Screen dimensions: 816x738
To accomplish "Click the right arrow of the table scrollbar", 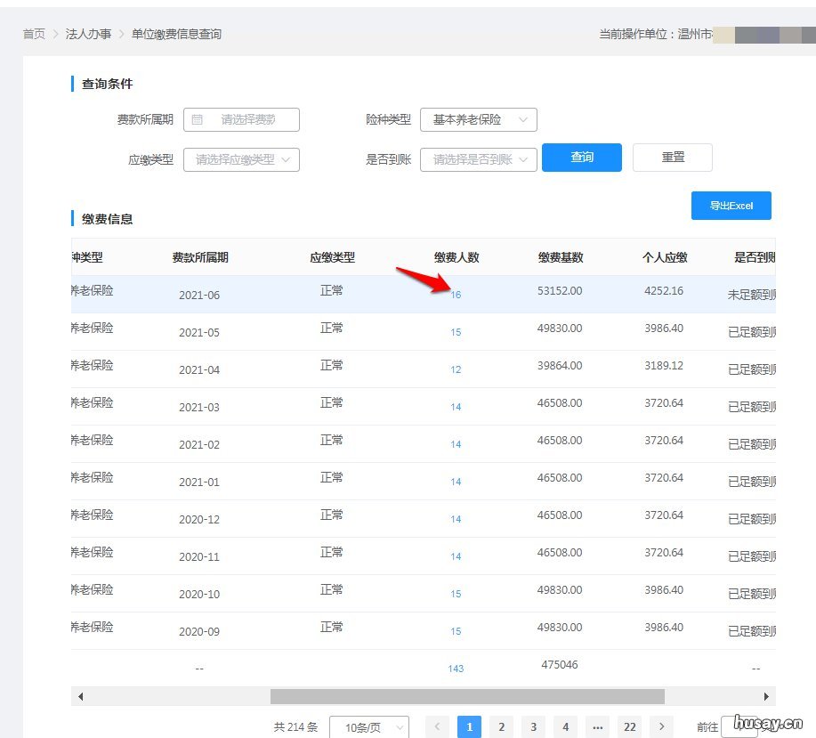I will (766, 696).
